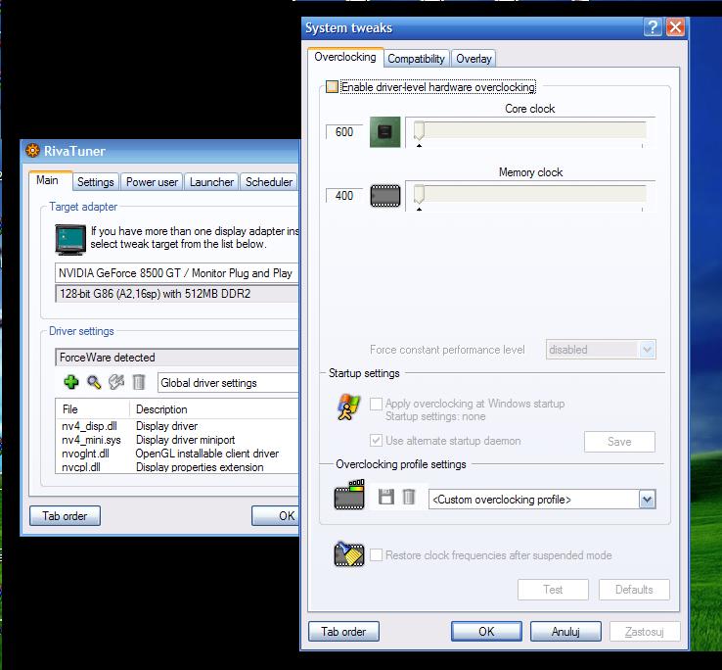Image resolution: width=722 pixels, height=670 pixels.
Task: Click the RivaTuner gear logo icon
Action: (x=32, y=151)
